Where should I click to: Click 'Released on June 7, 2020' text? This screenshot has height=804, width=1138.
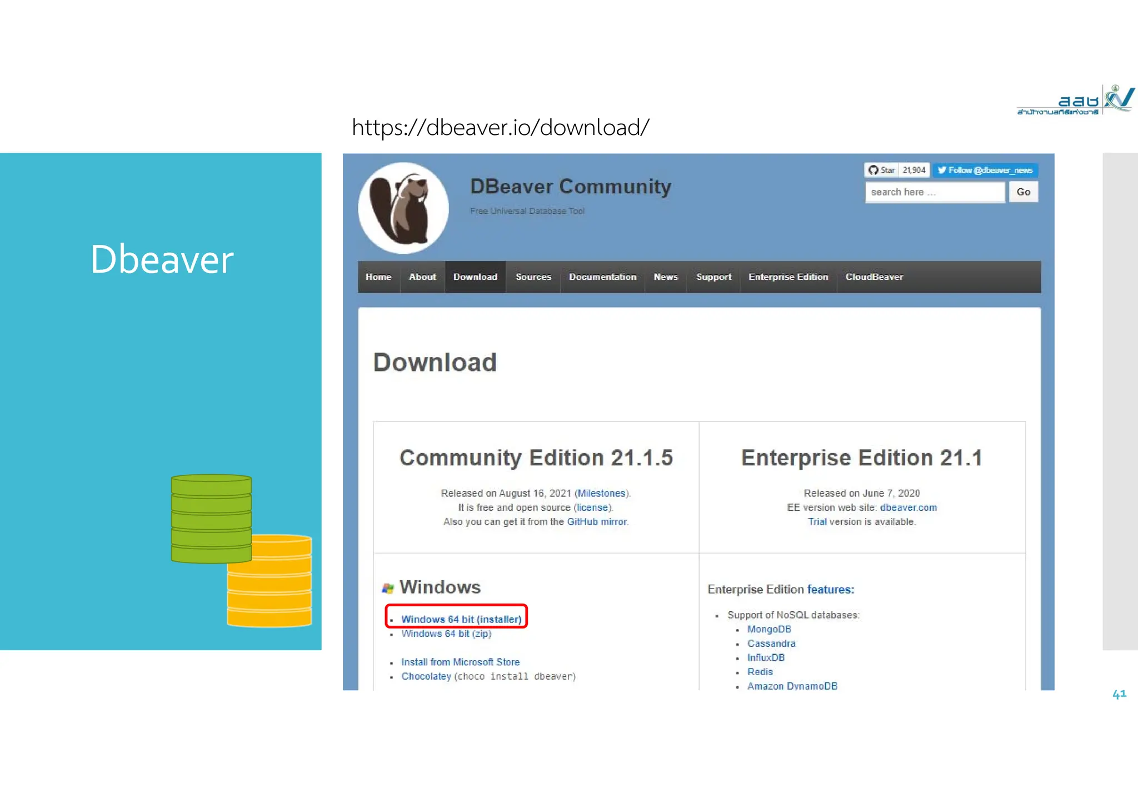point(862,493)
